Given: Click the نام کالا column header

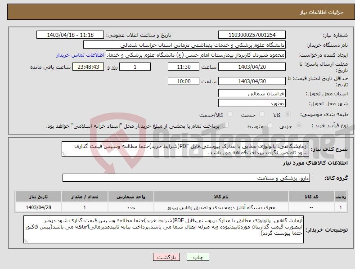Looking at the screenshot, I should tap(221, 197).
